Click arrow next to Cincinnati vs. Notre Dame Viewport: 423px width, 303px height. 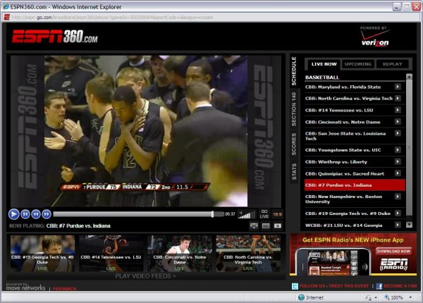(x=398, y=121)
